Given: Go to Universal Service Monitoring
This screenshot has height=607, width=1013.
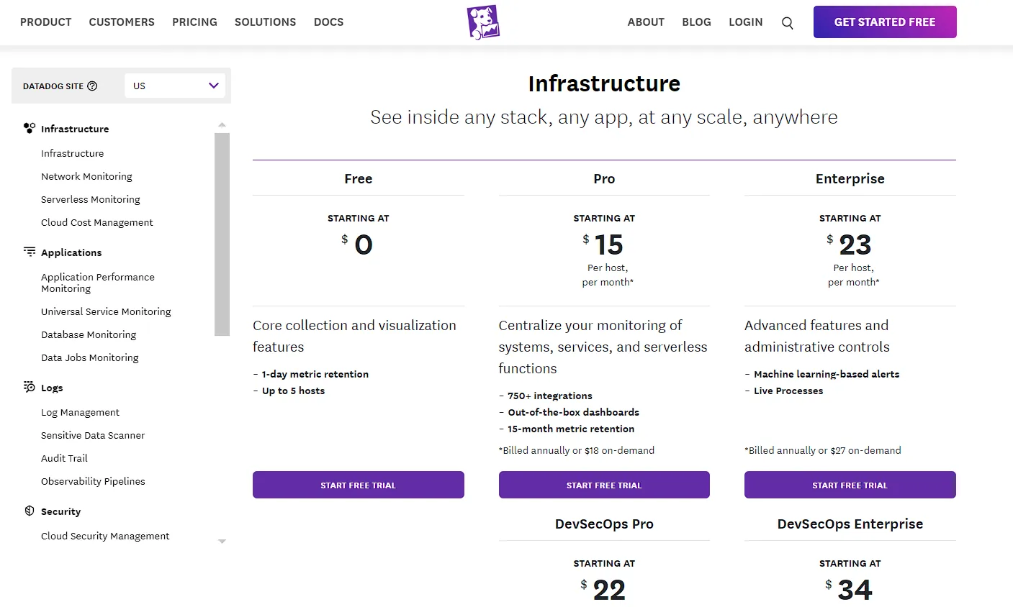Looking at the screenshot, I should pos(106,311).
